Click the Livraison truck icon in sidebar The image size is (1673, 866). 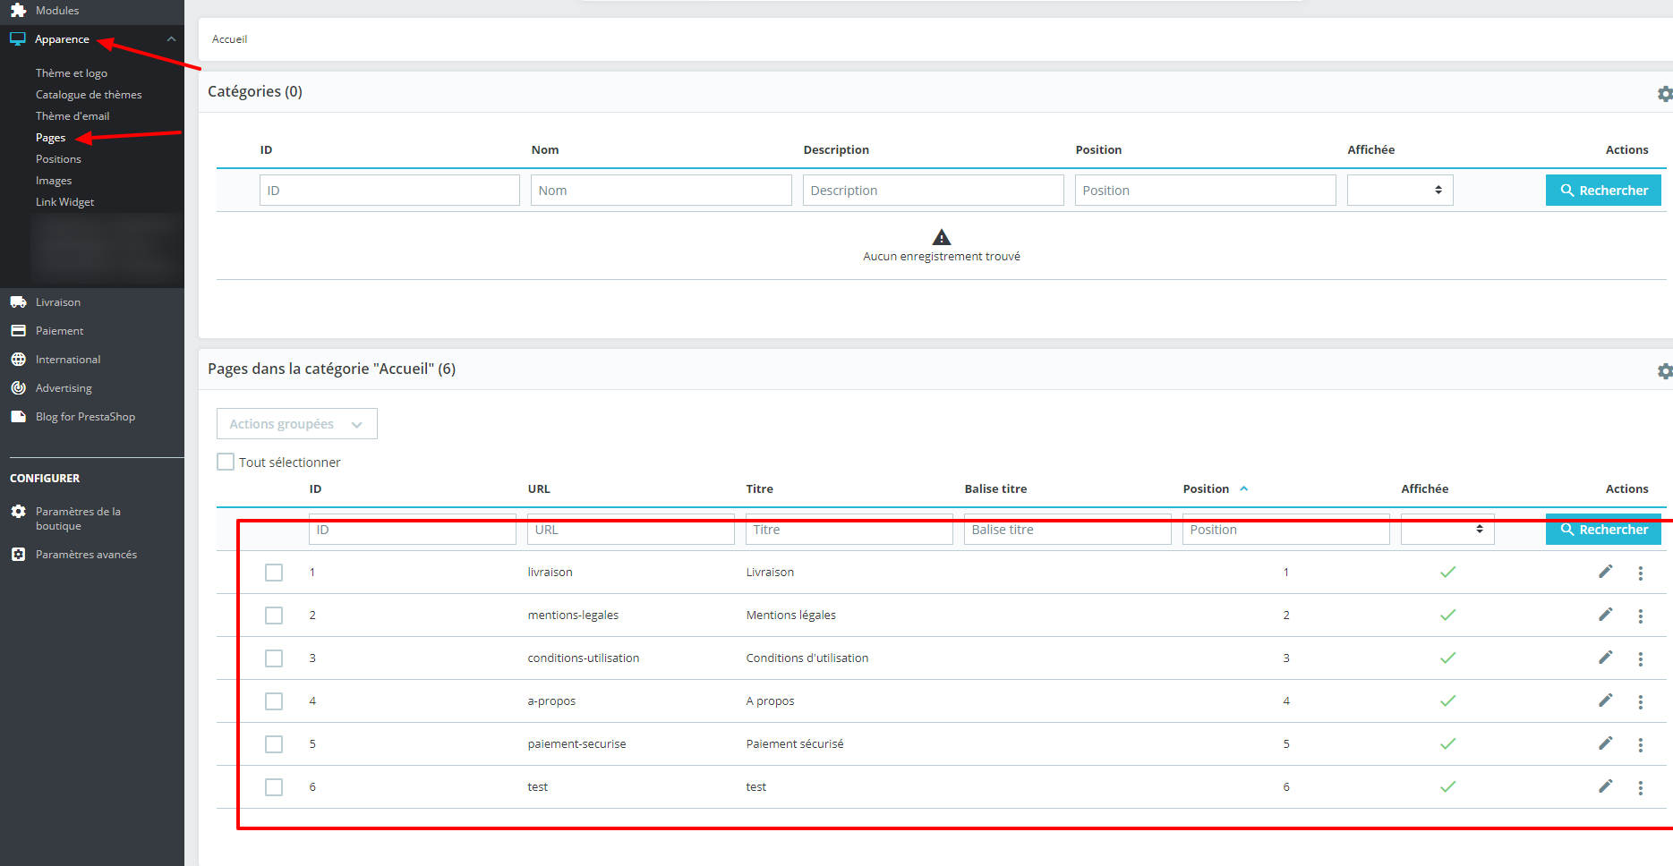[x=18, y=302]
